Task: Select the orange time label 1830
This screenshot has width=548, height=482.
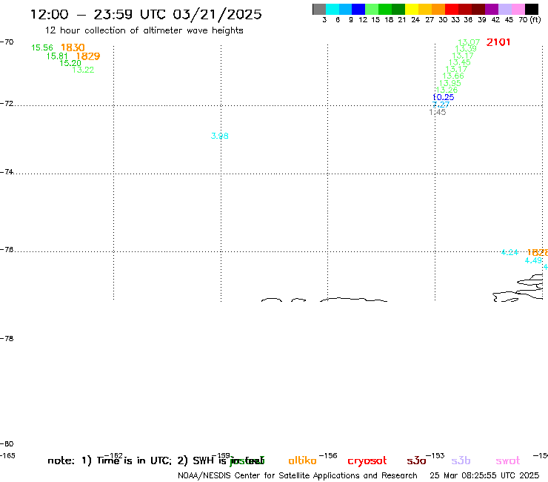Action: (x=73, y=47)
